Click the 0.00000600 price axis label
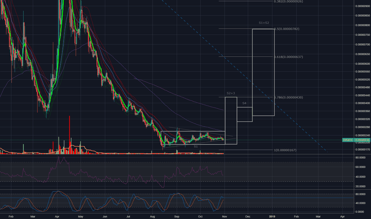Image resolution: width=371 pixels, height=219 pixels. click(x=363, y=64)
